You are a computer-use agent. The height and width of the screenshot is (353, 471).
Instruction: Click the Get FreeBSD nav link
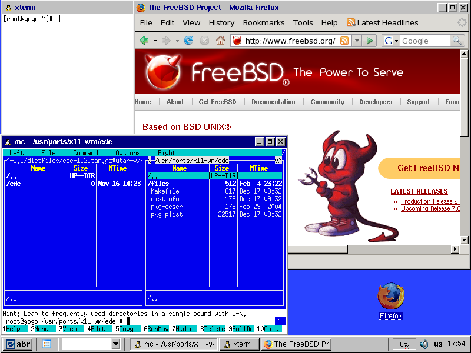tap(217, 102)
